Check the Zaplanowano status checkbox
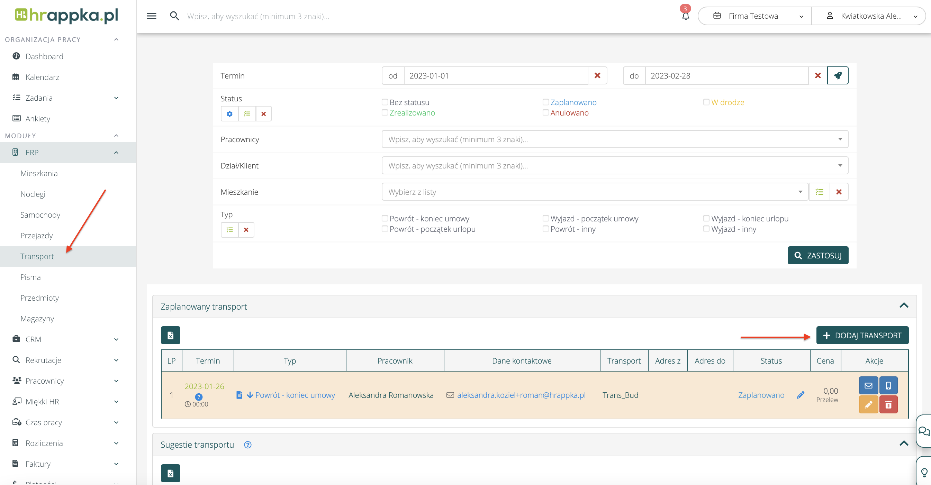Image resolution: width=931 pixels, height=485 pixels. tap(545, 102)
